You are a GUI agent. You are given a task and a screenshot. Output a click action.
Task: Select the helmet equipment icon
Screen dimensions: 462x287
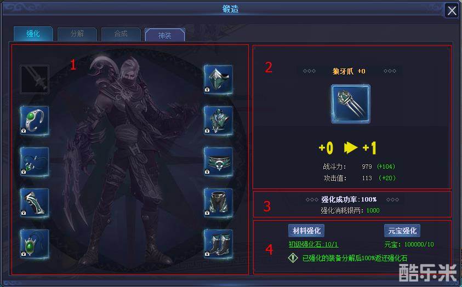click(218, 79)
